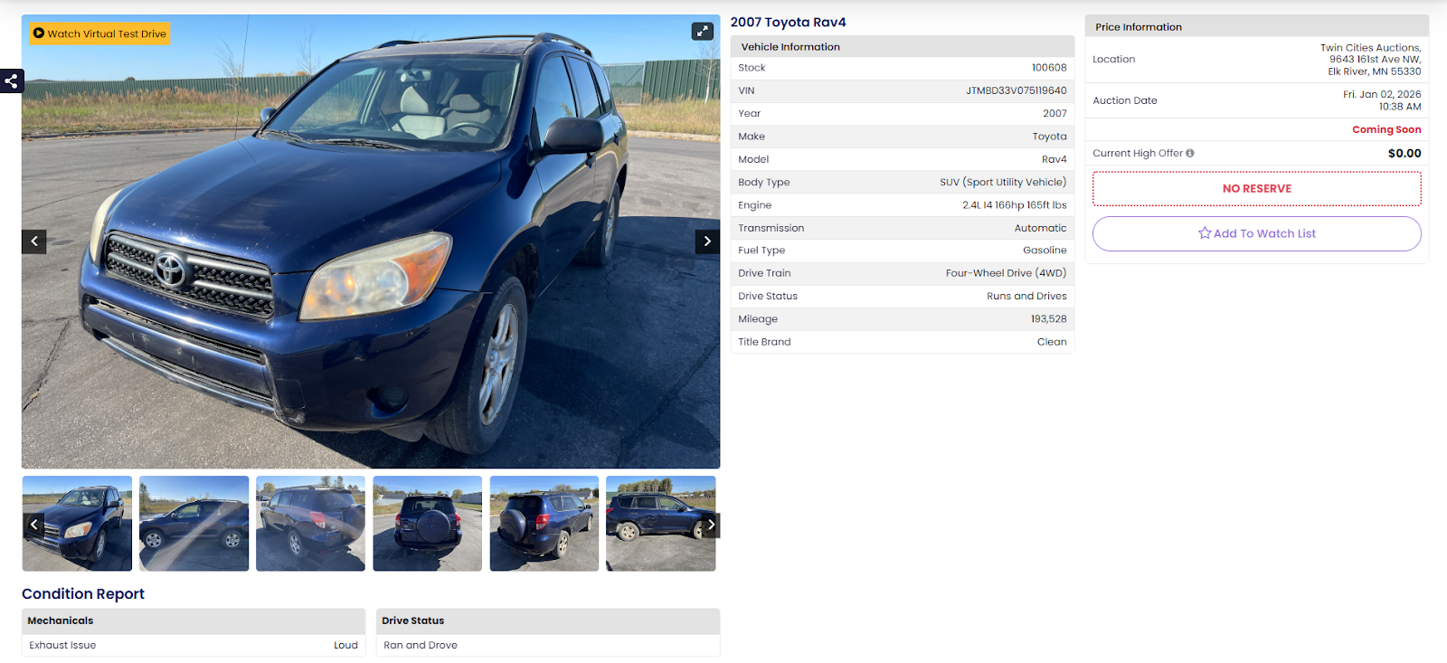Open fifth thumbnail rear angle view
Image resolution: width=1447 pixels, height=663 pixels.
coord(544,524)
